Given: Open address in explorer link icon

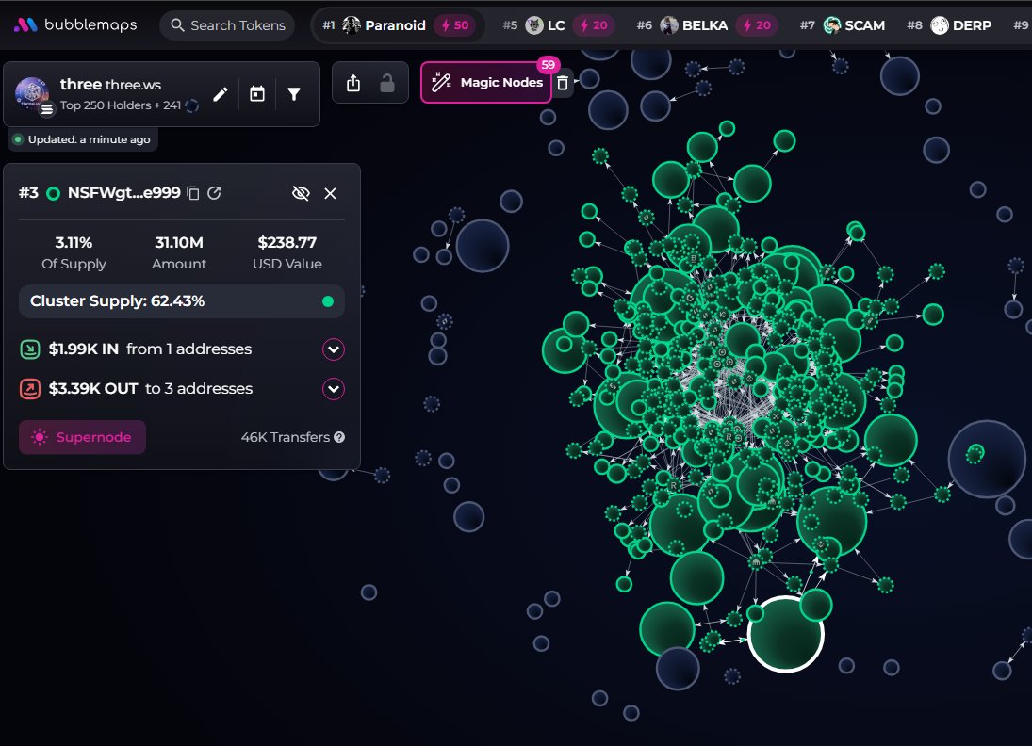Looking at the screenshot, I should [x=214, y=193].
